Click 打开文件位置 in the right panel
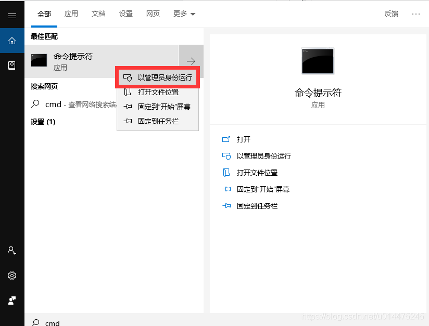Viewport: 429px width, 326px height. click(257, 173)
